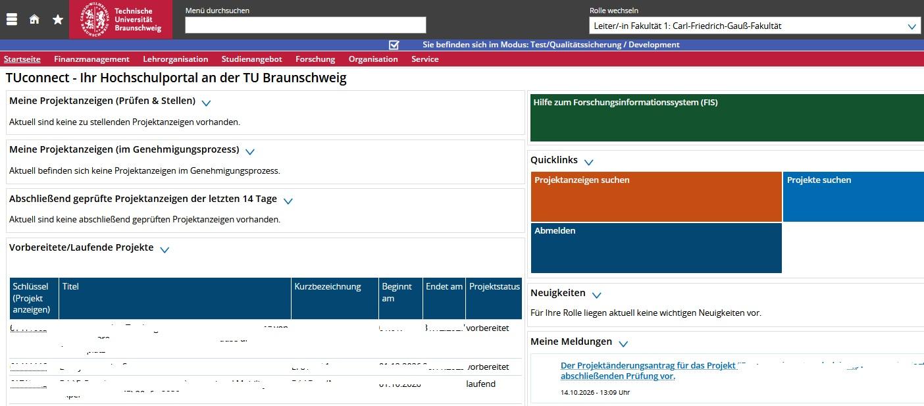Open the Service menu
924x406 pixels.
pos(425,59)
